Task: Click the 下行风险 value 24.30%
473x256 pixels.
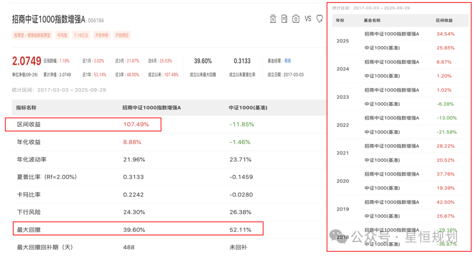Action: point(134,212)
